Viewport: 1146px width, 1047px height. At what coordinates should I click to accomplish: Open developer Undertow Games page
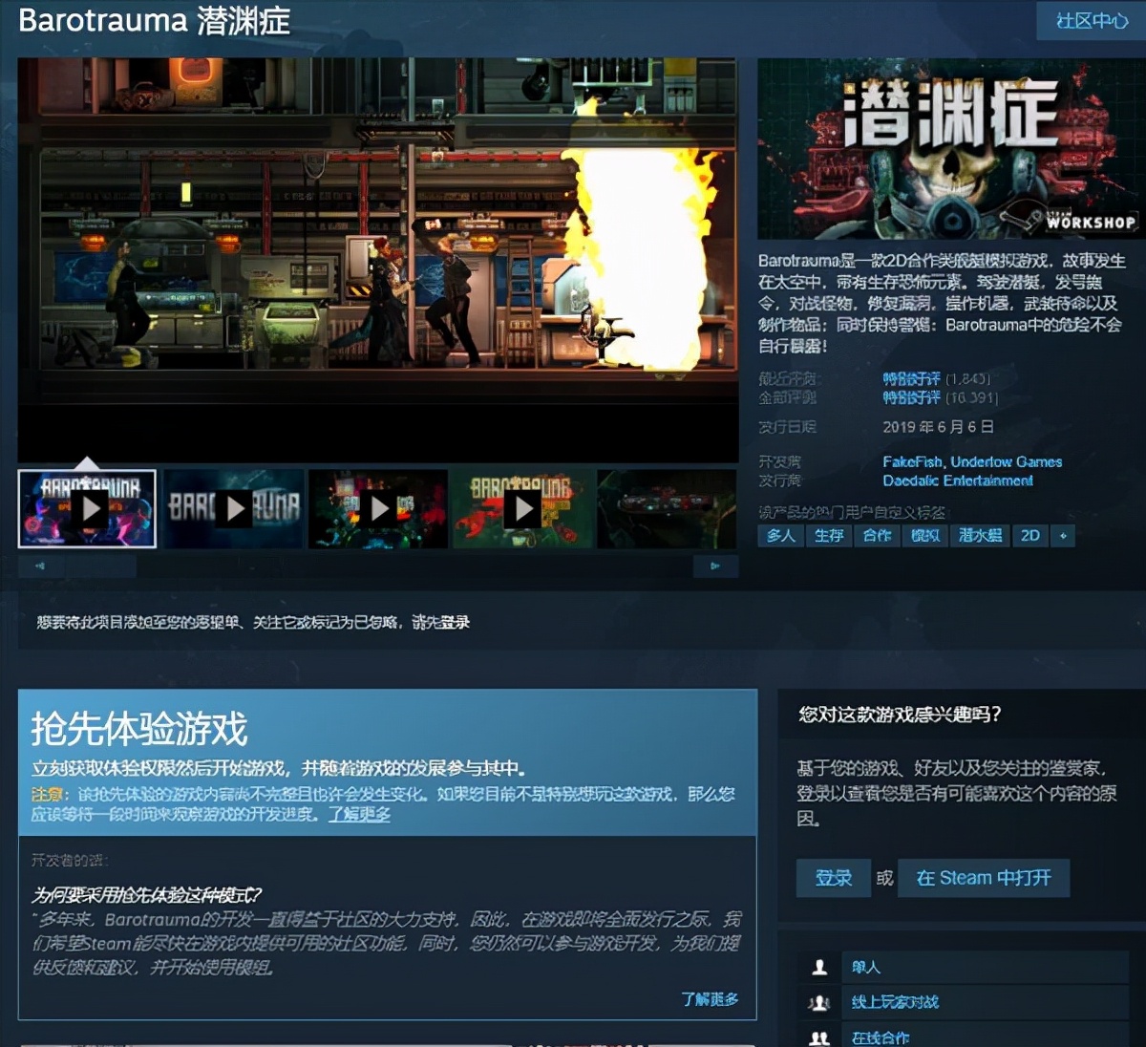[x=1007, y=462]
